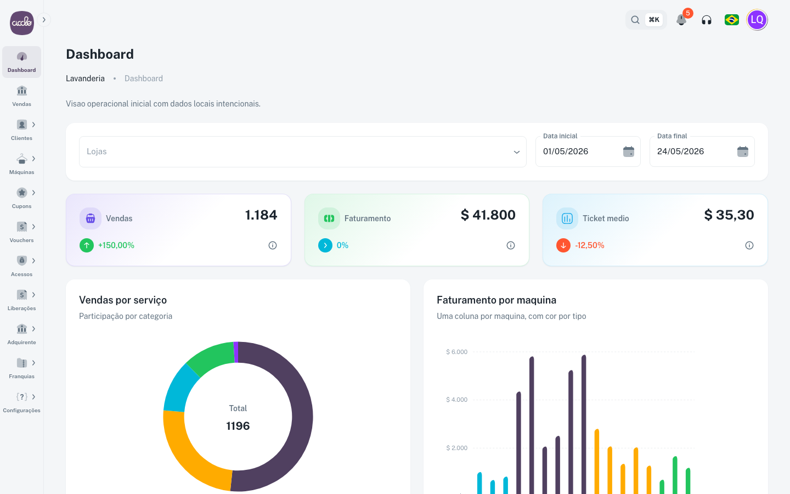
Task: Click the Ticket medio chart icon
Action: (567, 218)
